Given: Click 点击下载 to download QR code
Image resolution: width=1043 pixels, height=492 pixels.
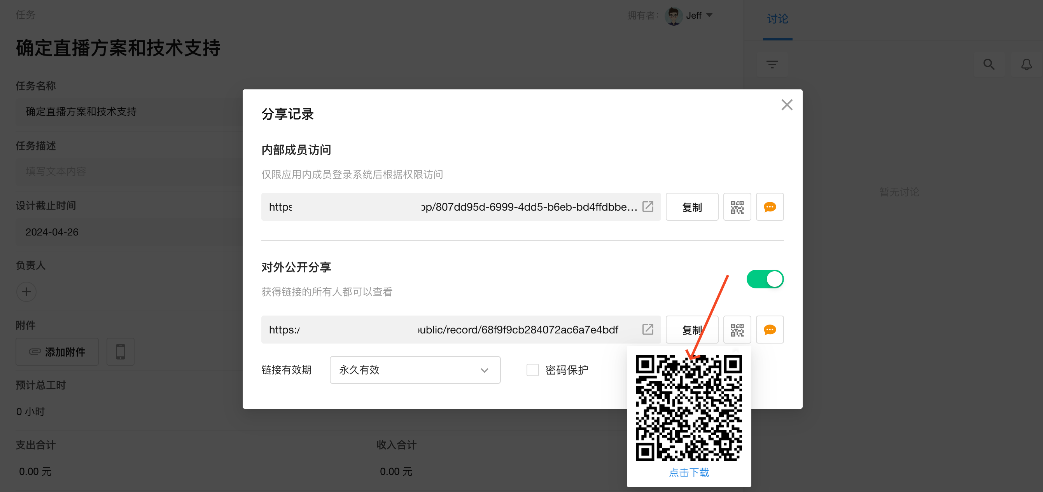Looking at the screenshot, I should [x=689, y=473].
